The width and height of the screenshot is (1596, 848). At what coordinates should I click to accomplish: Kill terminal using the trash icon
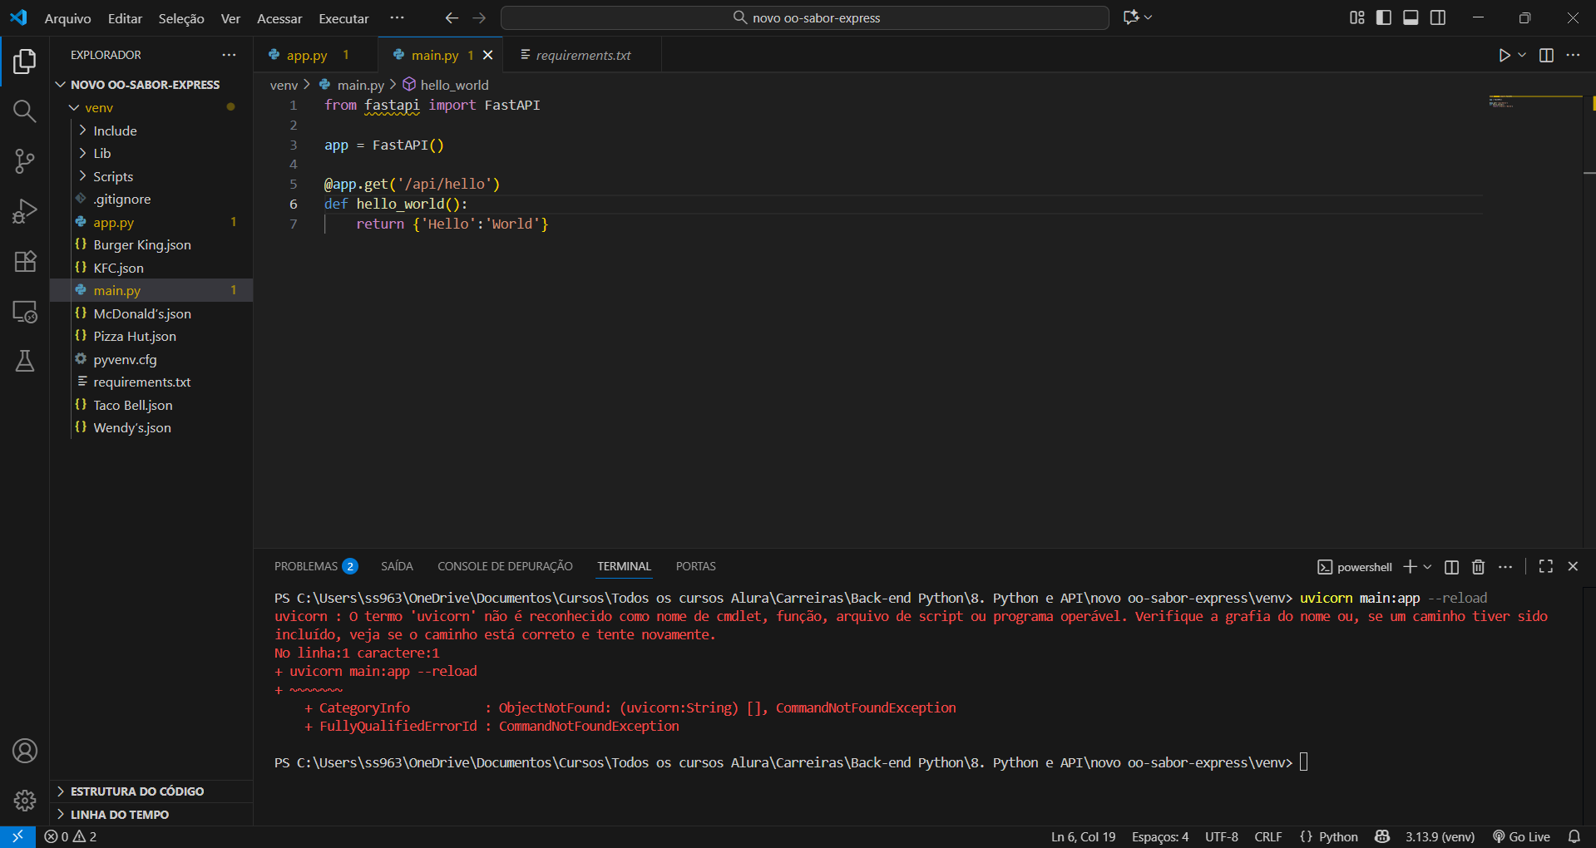[1478, 567]
